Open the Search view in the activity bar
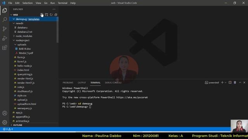 (5, 20)
